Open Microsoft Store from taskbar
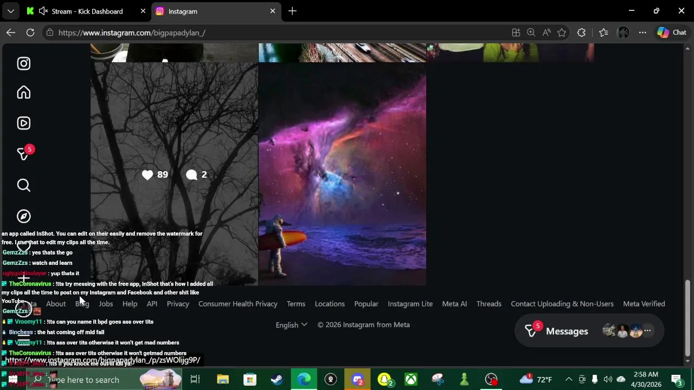The height and width of the screenshot is (390, 694). 250,380
